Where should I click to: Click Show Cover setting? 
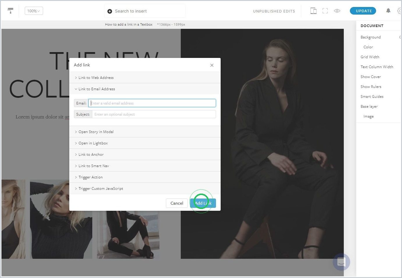(x=371, y=77)
